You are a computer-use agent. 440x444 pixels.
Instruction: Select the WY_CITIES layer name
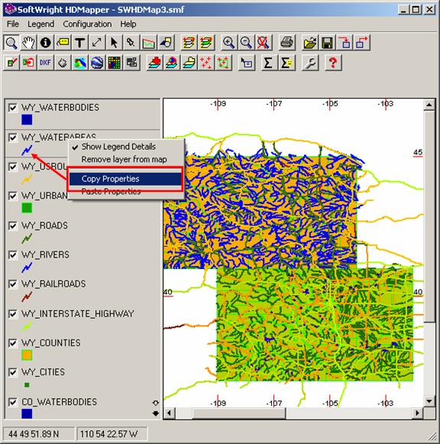click(43, 372)
